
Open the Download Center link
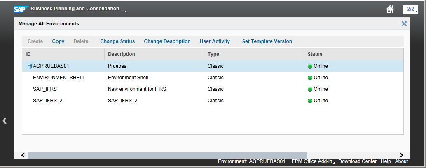pos(357,161)
